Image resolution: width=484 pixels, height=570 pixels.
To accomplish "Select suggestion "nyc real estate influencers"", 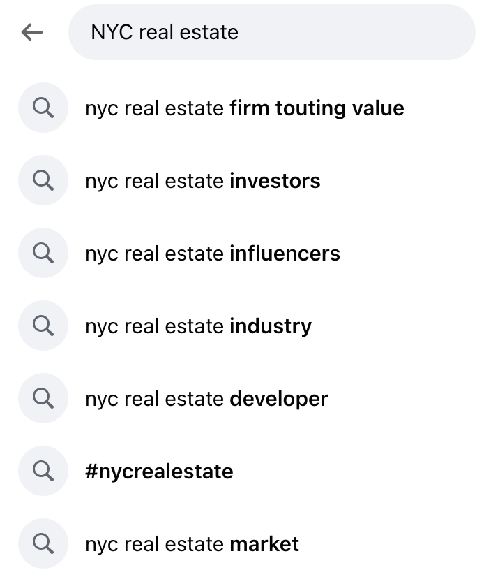I will pos(212,253).
